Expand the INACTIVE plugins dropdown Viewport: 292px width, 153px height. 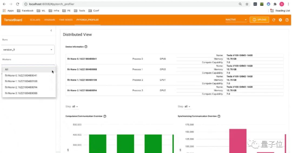tap(236, 20)
